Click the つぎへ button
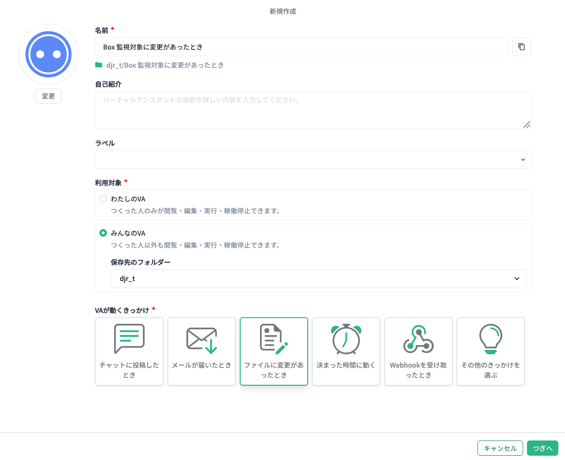The width and height of the screenshot is (565, 460). click(x=542, y=448)
